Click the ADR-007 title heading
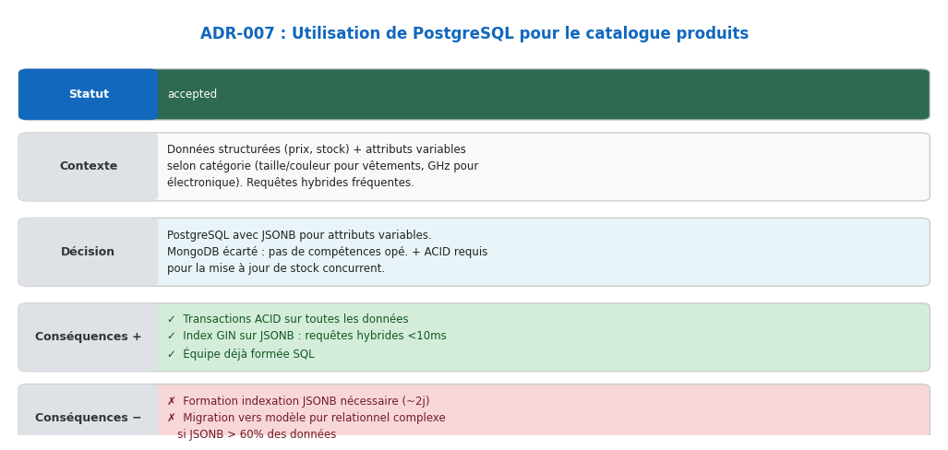This screenshot has height=450, width=948. [x=474, y=34]
